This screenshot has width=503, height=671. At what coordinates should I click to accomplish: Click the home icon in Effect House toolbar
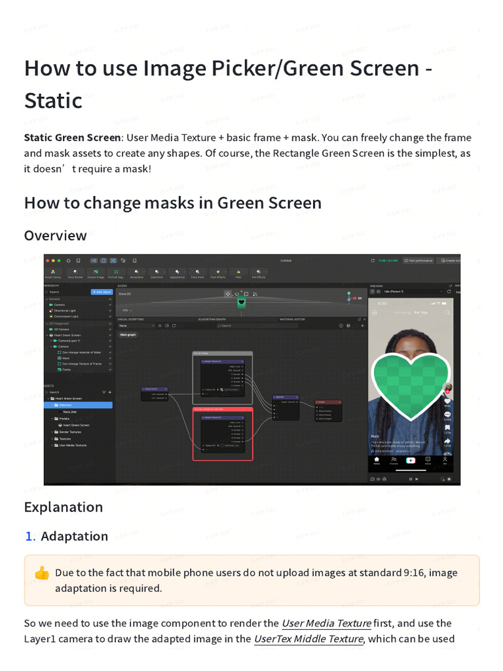pyautogui.click(x=68, y=261)
